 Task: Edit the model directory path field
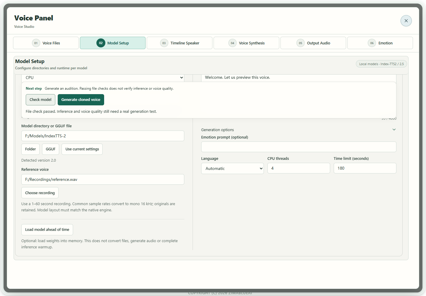pyautogui.click(x=103, y=136)
